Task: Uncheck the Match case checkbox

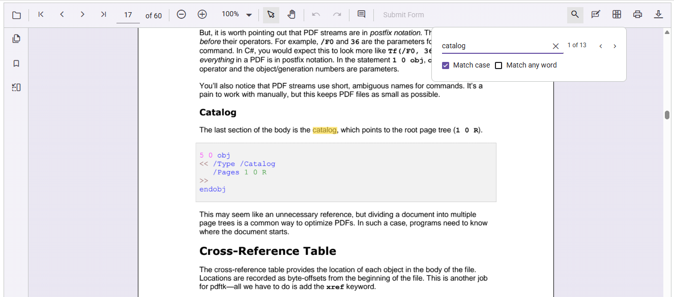Action: [x=446, y=65]
